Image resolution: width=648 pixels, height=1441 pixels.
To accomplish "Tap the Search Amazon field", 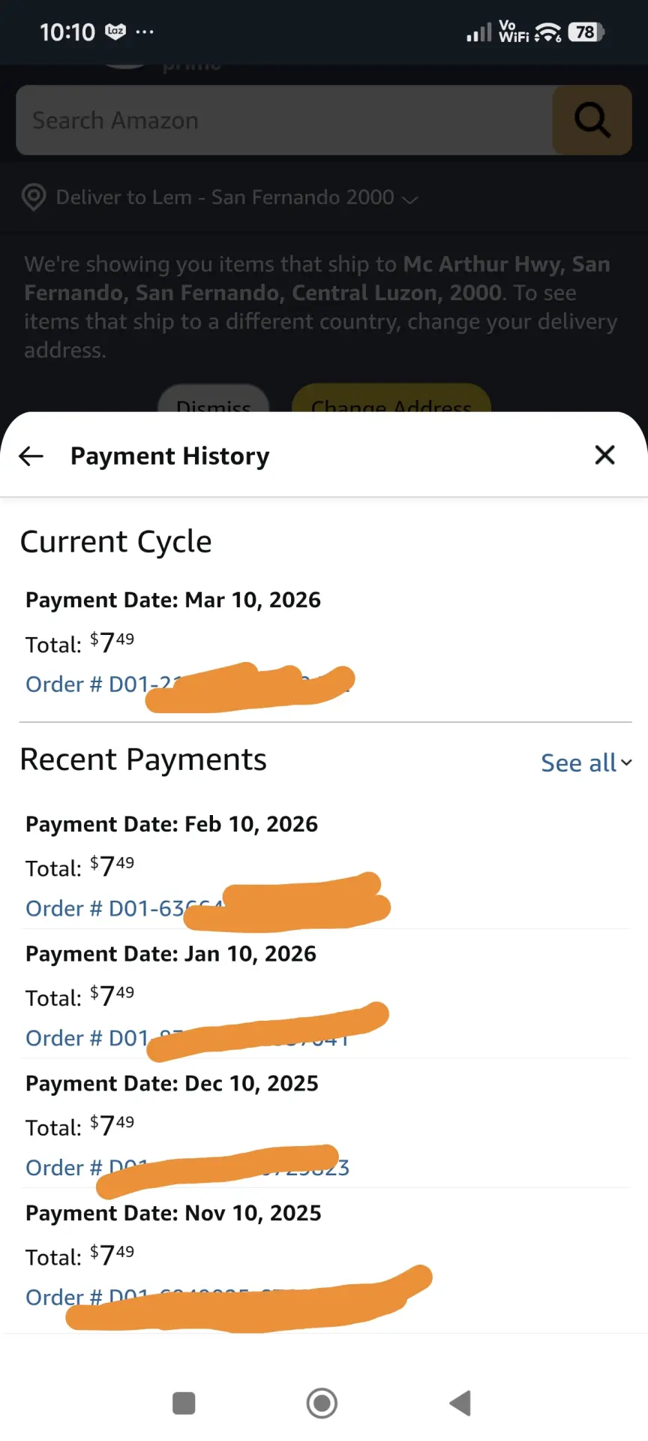I will [x=285, y=120].
